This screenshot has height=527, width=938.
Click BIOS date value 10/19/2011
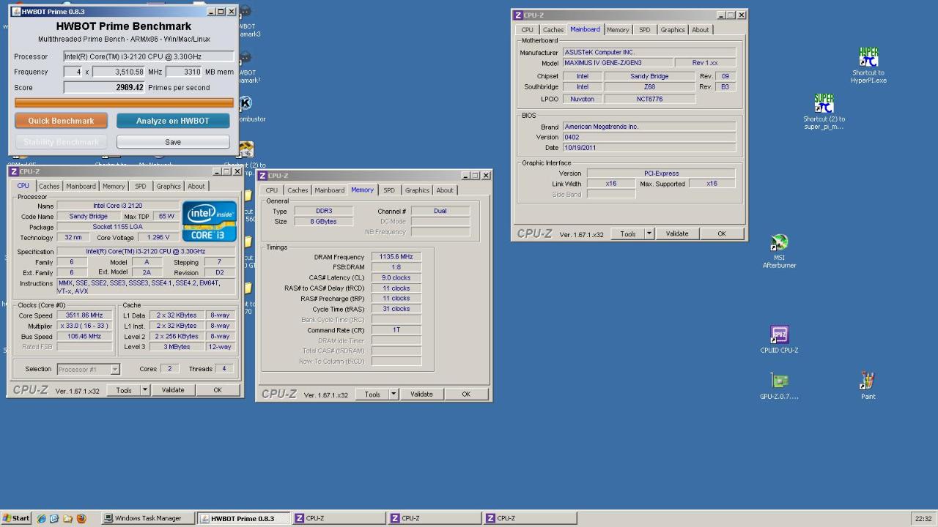coord(649,148)
